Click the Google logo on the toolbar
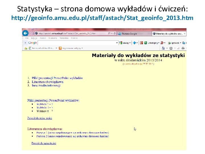The width and height of the screenshot is (205, 154). (32, 43)
